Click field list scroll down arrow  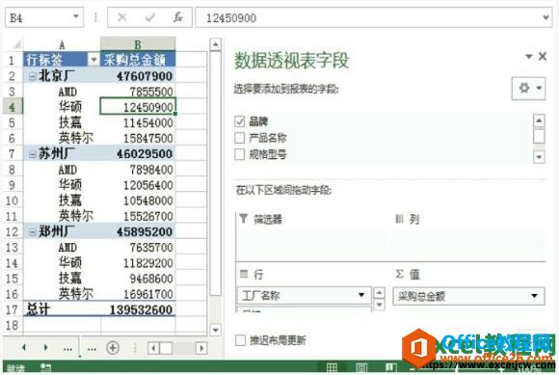click(539, 156)
